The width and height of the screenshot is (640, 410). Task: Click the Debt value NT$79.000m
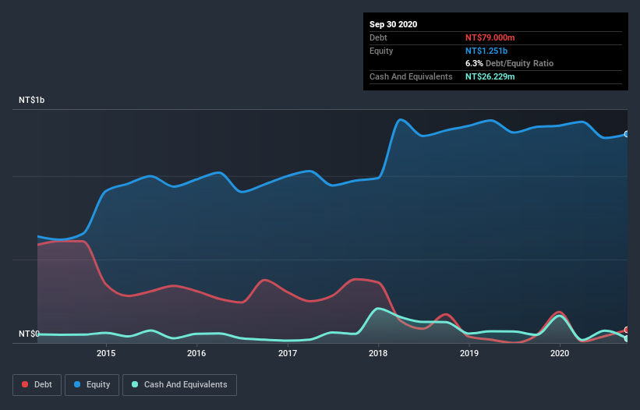[490, 37]
